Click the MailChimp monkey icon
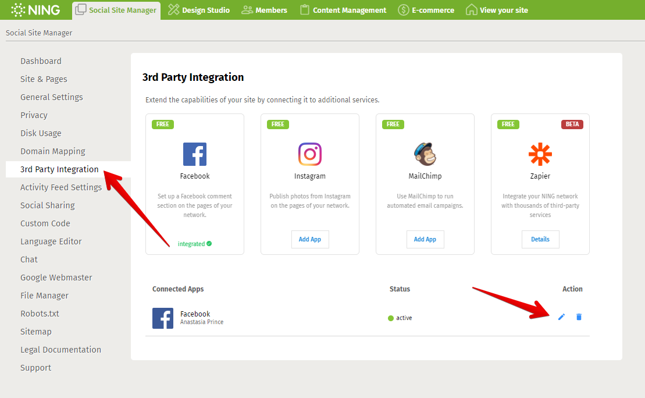The width and height of the screenshot is (645, 398). click(x=425, y=154)
